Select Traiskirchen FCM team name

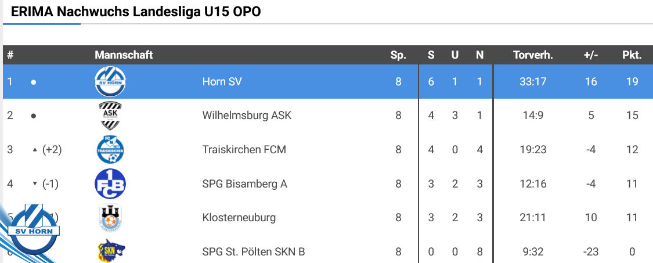tap(244, 150)
